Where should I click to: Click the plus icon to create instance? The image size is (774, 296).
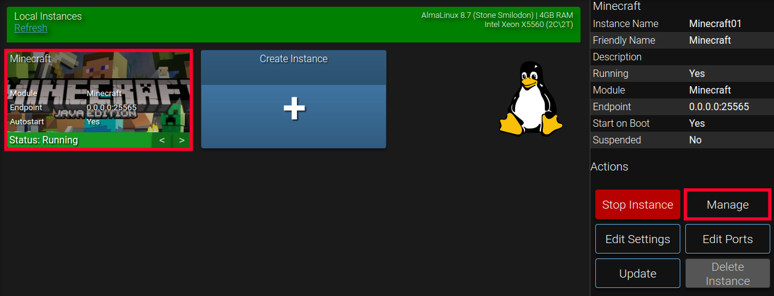click(x=294, y=108)
